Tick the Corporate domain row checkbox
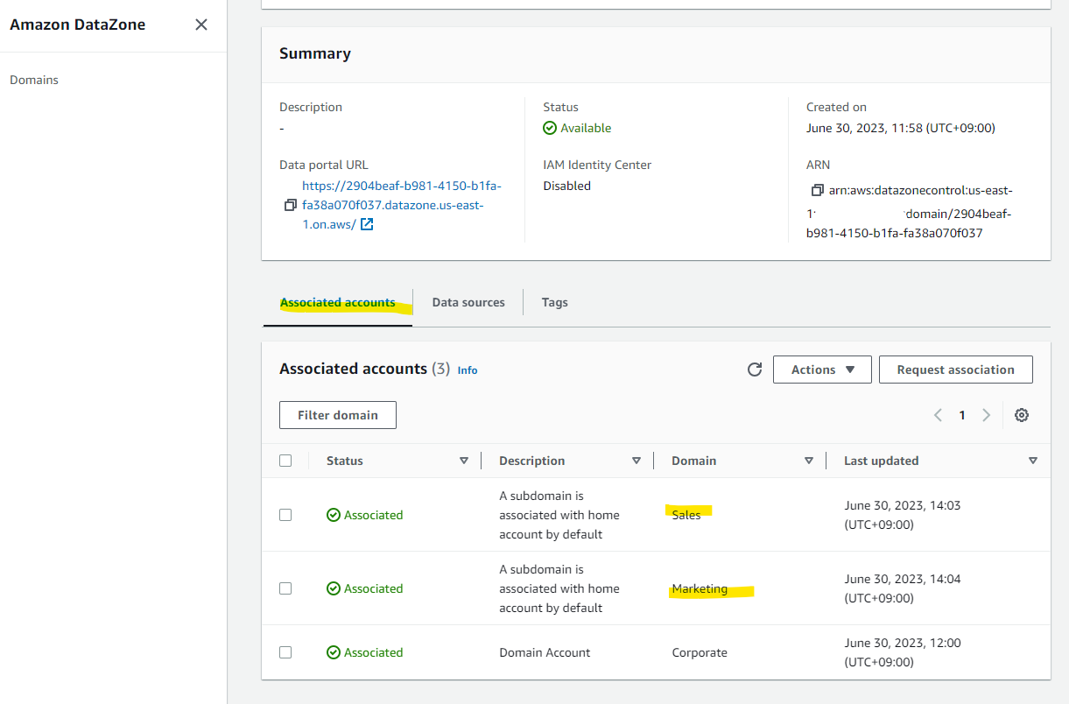Viewport: 1069px width, 704px height. [x=285, y=652]
